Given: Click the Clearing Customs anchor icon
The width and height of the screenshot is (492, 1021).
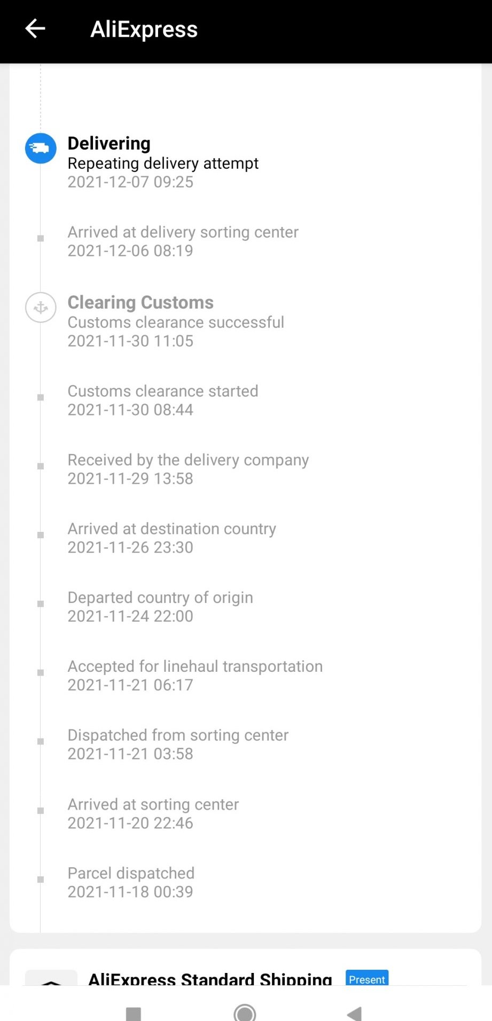Looking at the screenshot, I should coord(41,308).
